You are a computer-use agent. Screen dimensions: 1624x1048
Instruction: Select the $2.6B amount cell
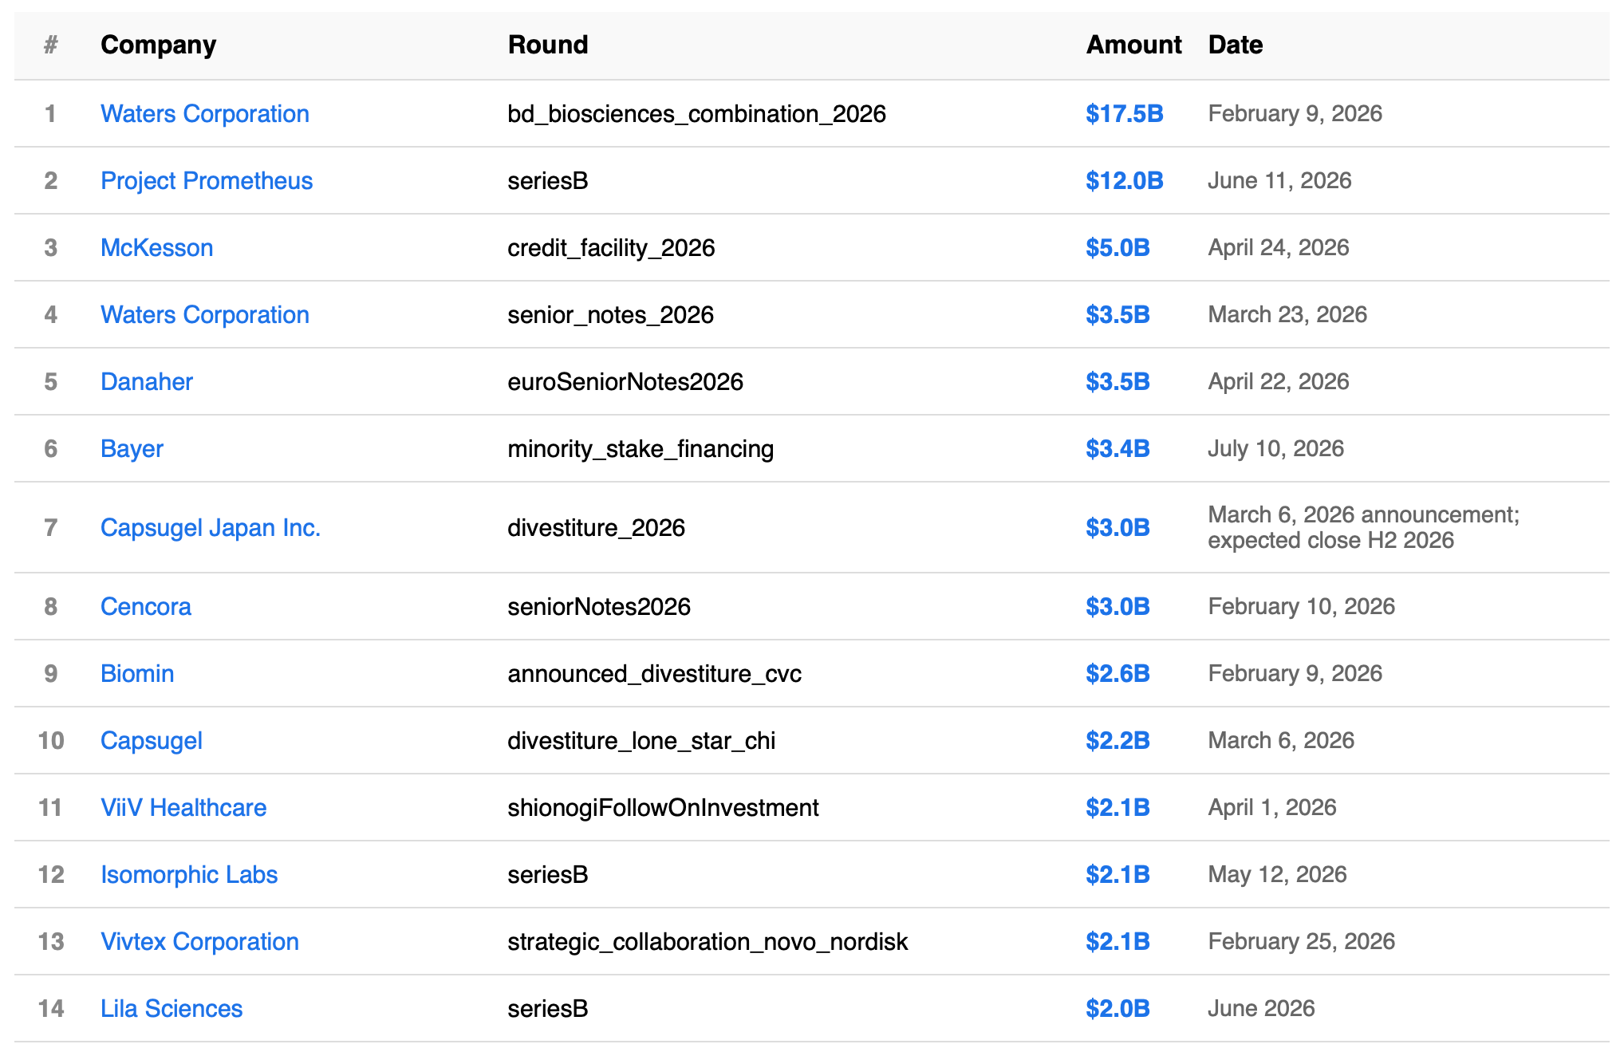tap(1117, 674)
